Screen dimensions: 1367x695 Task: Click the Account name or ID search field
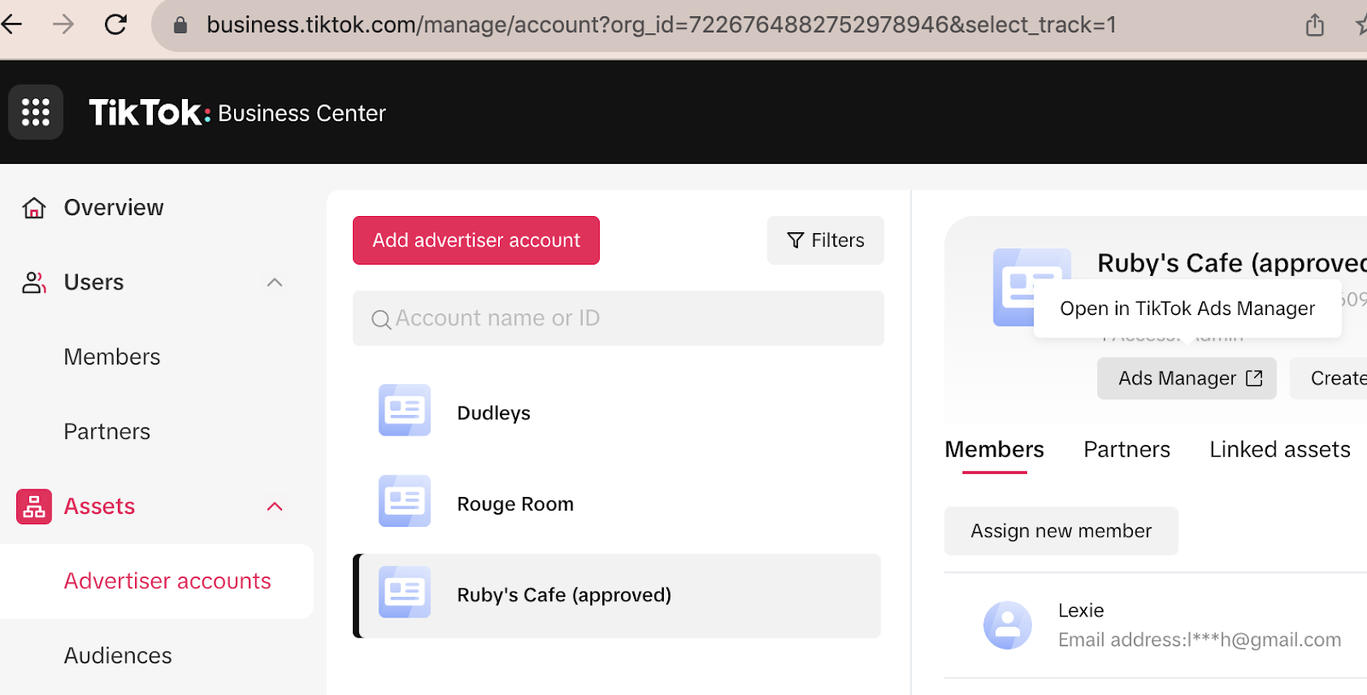(x=619, y=318)
